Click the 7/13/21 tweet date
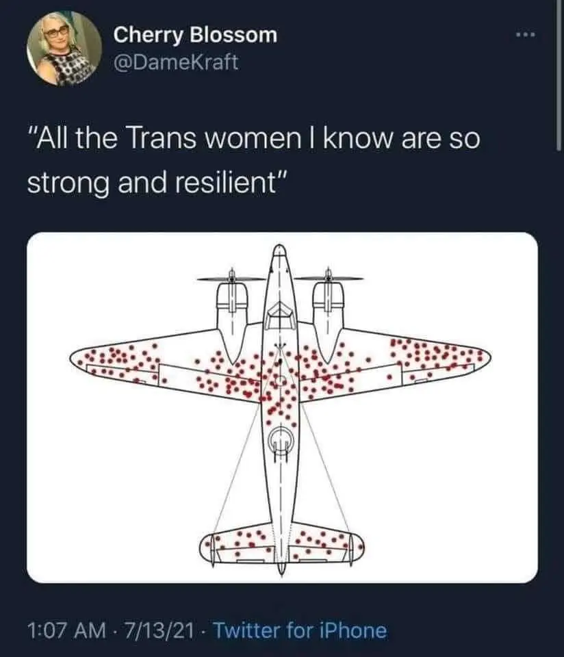The width and height of the screenshot is (564, 657). point(159,630)
